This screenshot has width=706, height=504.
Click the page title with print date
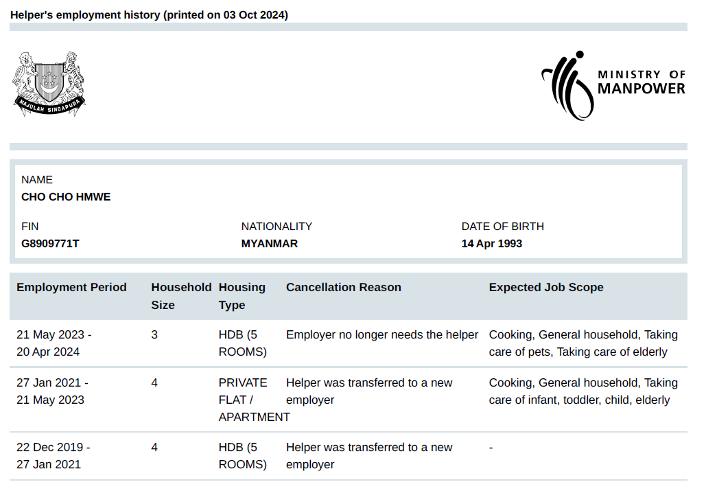149,15
